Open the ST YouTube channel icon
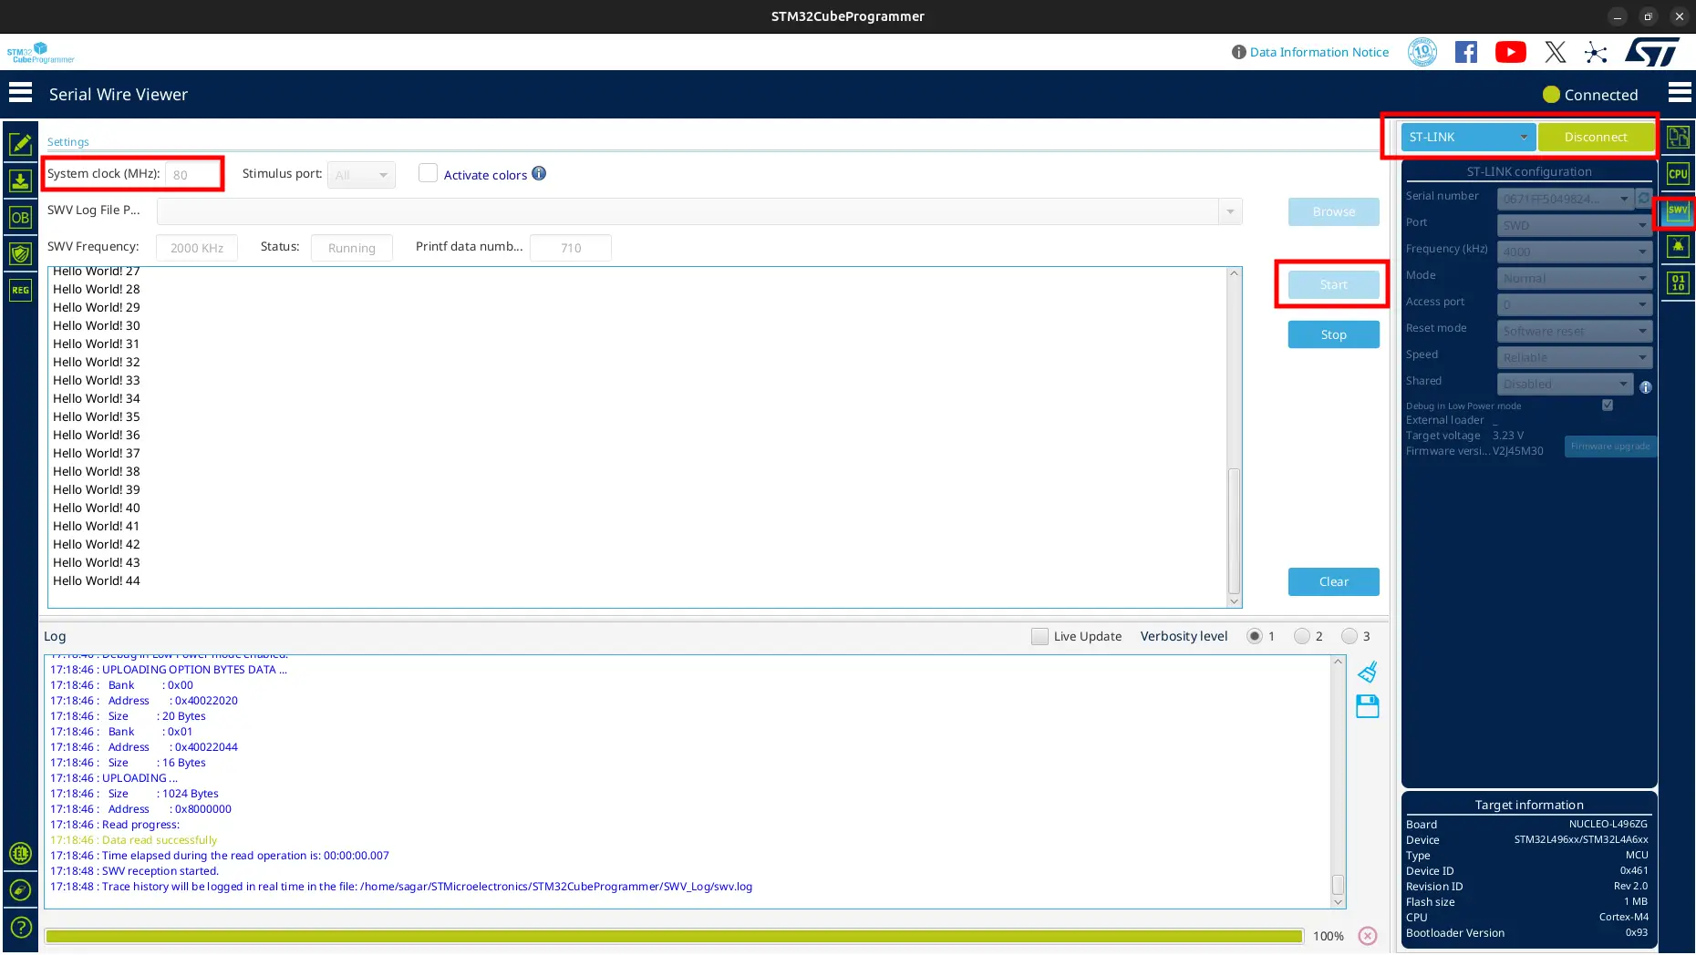Image resolution: width=1696 pixels, height=955 pixels. coord(1511,52)
